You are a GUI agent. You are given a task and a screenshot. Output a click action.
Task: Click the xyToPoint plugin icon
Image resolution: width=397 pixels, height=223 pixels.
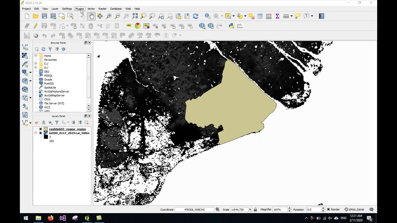(x=240, y=26)
